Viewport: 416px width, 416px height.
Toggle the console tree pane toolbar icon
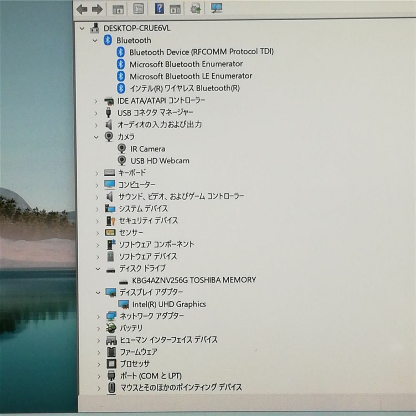(118, 9)
